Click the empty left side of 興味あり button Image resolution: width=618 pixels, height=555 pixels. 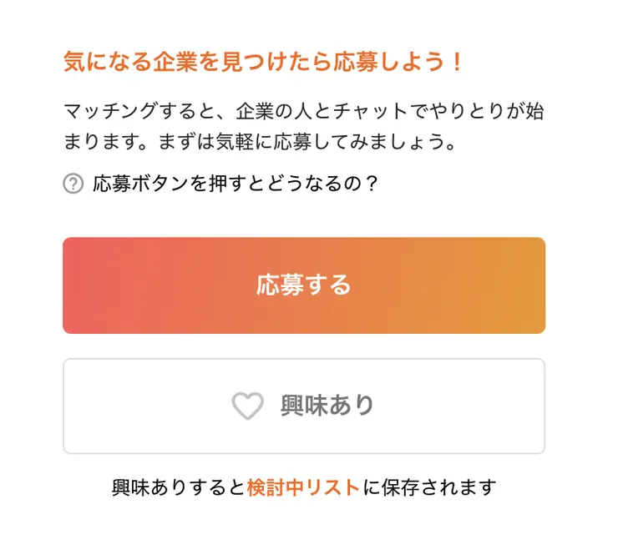pos(125,406)
